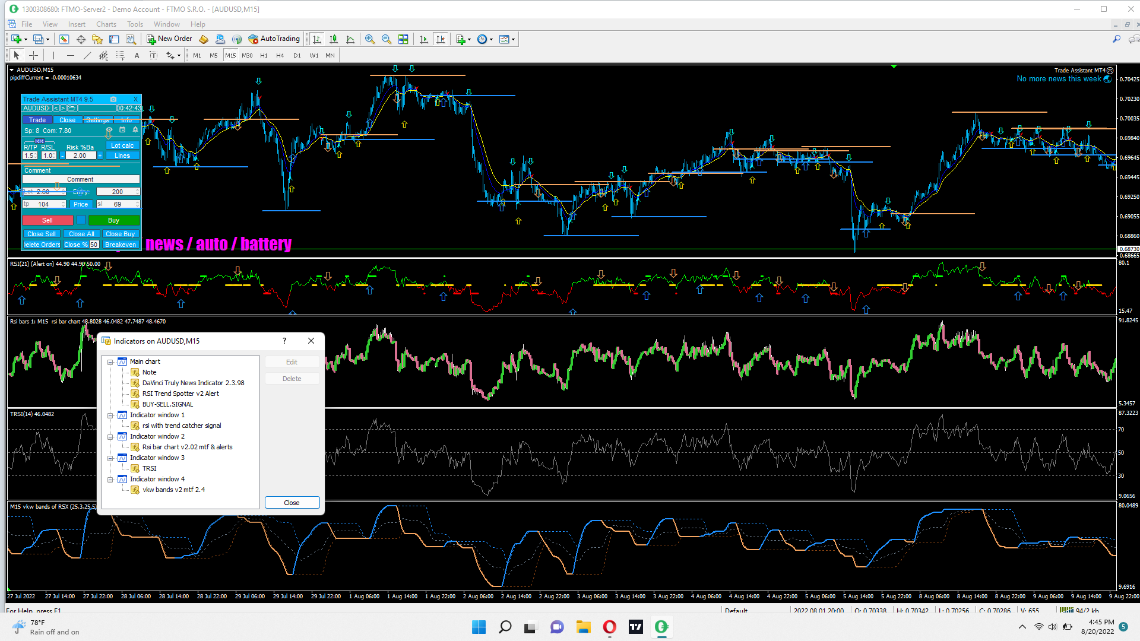Click the green Buy button

click(x=113, y=220)
